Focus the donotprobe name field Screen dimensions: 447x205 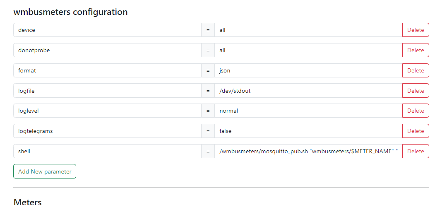tap(107, 50)
